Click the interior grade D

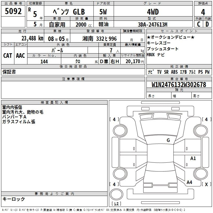pos(207,24)
